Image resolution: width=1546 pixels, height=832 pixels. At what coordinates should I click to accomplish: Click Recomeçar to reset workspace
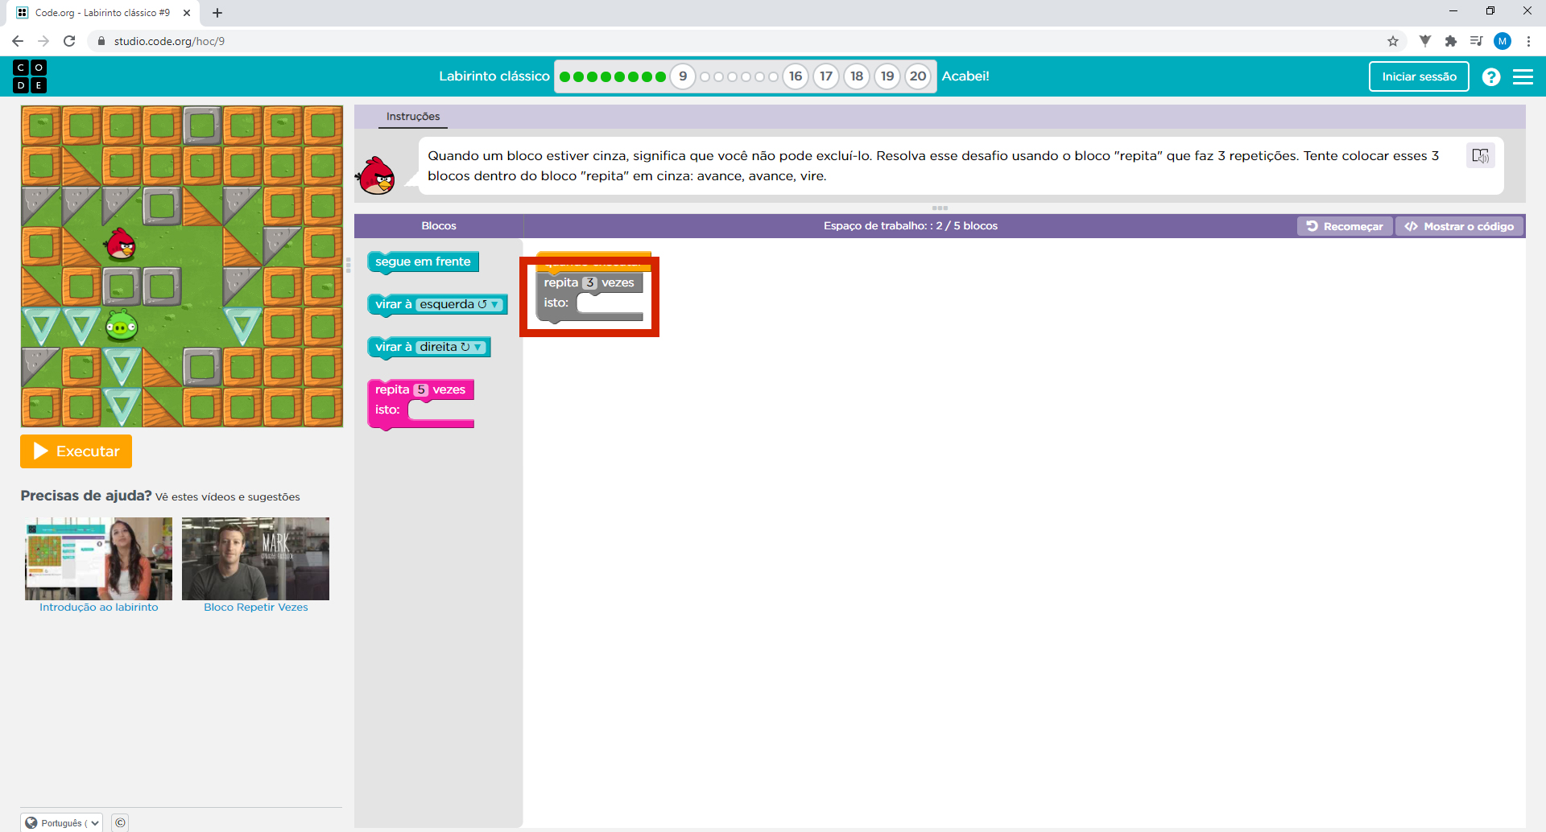1345,226
